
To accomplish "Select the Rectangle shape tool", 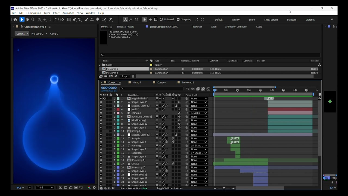I will [x=69, y=20].
